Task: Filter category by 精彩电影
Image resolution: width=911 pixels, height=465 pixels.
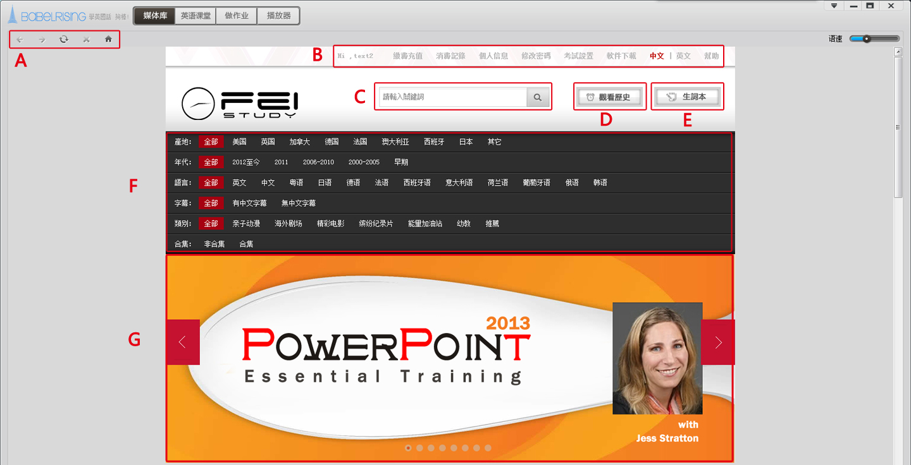Action: [331, 224]
